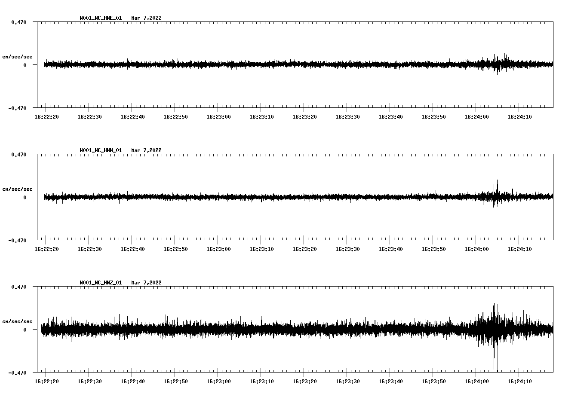Click the zero label on HNE y-axis
This screenshot has width=584, height=397.
point(25,65)
